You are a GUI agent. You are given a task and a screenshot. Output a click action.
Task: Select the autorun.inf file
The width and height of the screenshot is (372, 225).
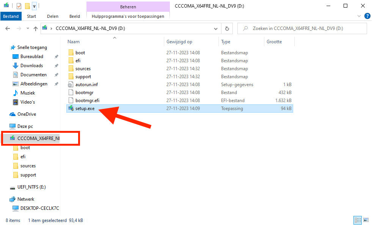[86, 85]
